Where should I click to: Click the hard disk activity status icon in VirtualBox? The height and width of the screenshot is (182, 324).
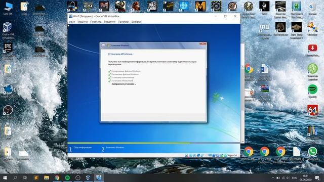[187, 155]
